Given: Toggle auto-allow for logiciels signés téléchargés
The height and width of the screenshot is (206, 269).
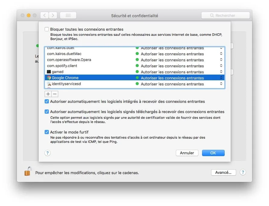Looking at the screenshot, I should point(47,112).
